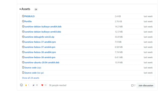The height and width of the screenshot is (94, 166).
Task: Collapse the Assets section triangle
Action: 20,9
